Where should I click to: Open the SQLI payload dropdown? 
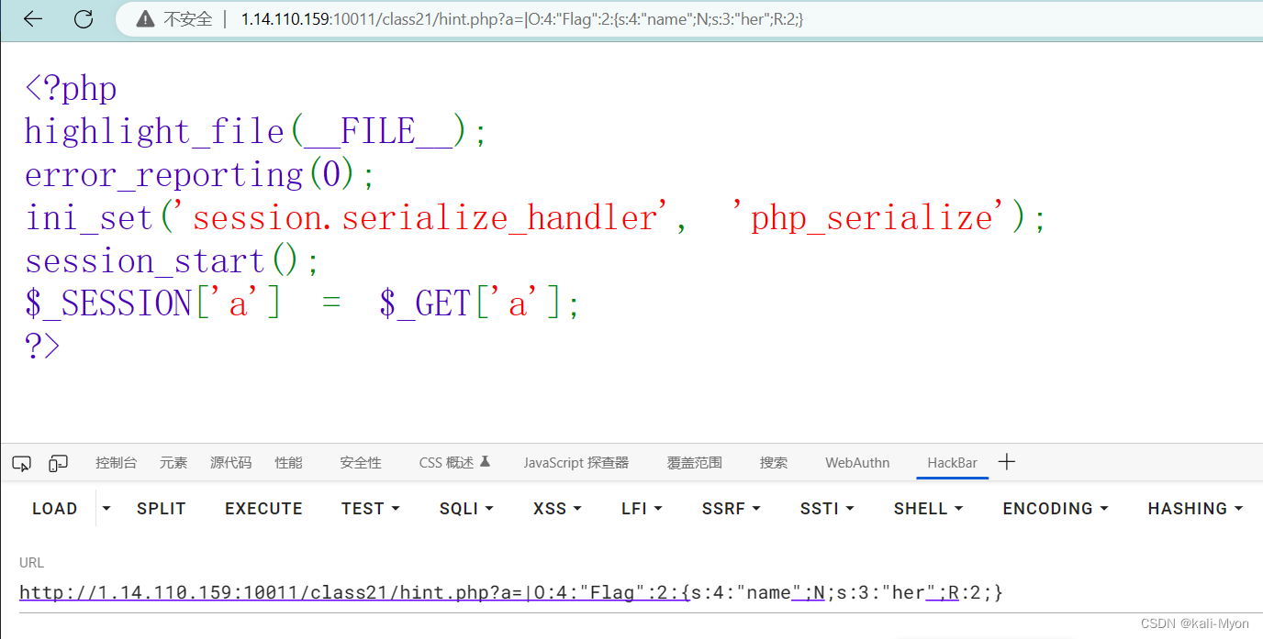pos(466,508)
